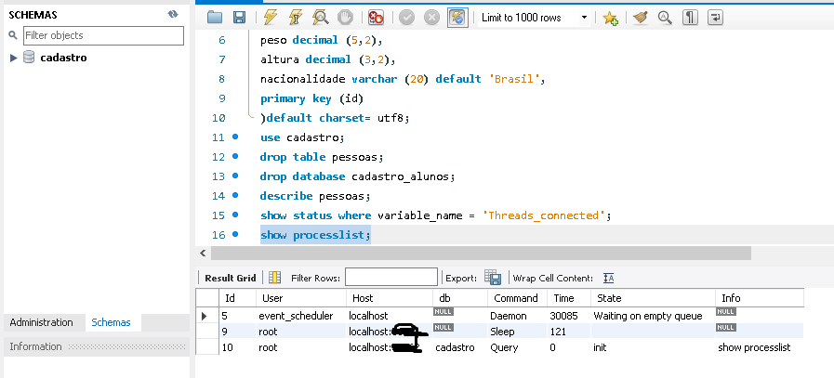Toggle the word wrap icon
The image size is (834, 378).
tap(715, 18)
